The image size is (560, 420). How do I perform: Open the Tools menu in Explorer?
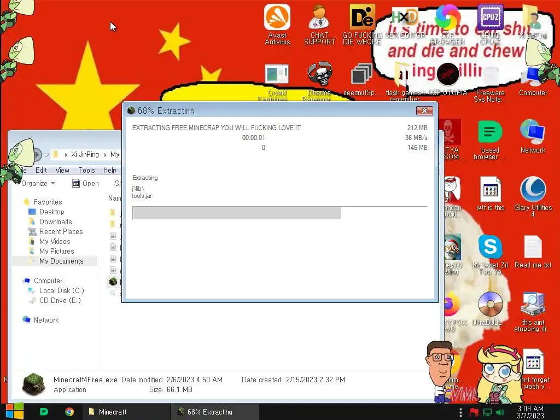[86, 171]
